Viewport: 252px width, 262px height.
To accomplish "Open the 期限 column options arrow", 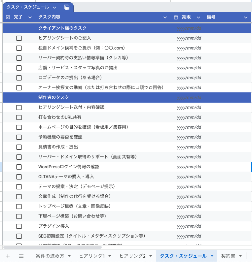I will (198, 17).
